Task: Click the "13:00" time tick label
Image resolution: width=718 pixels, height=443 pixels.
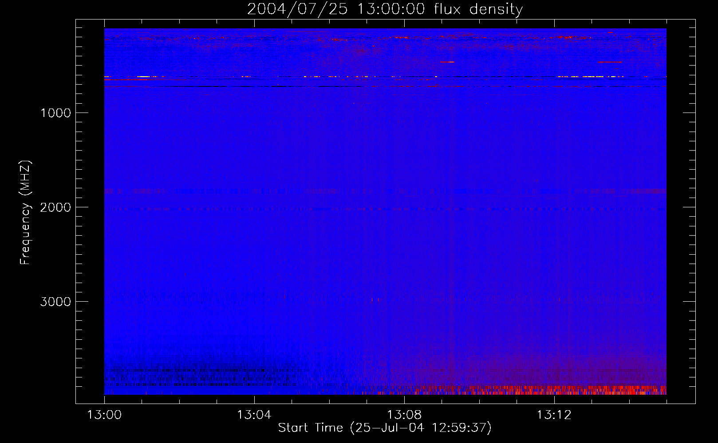Action: 104,415
